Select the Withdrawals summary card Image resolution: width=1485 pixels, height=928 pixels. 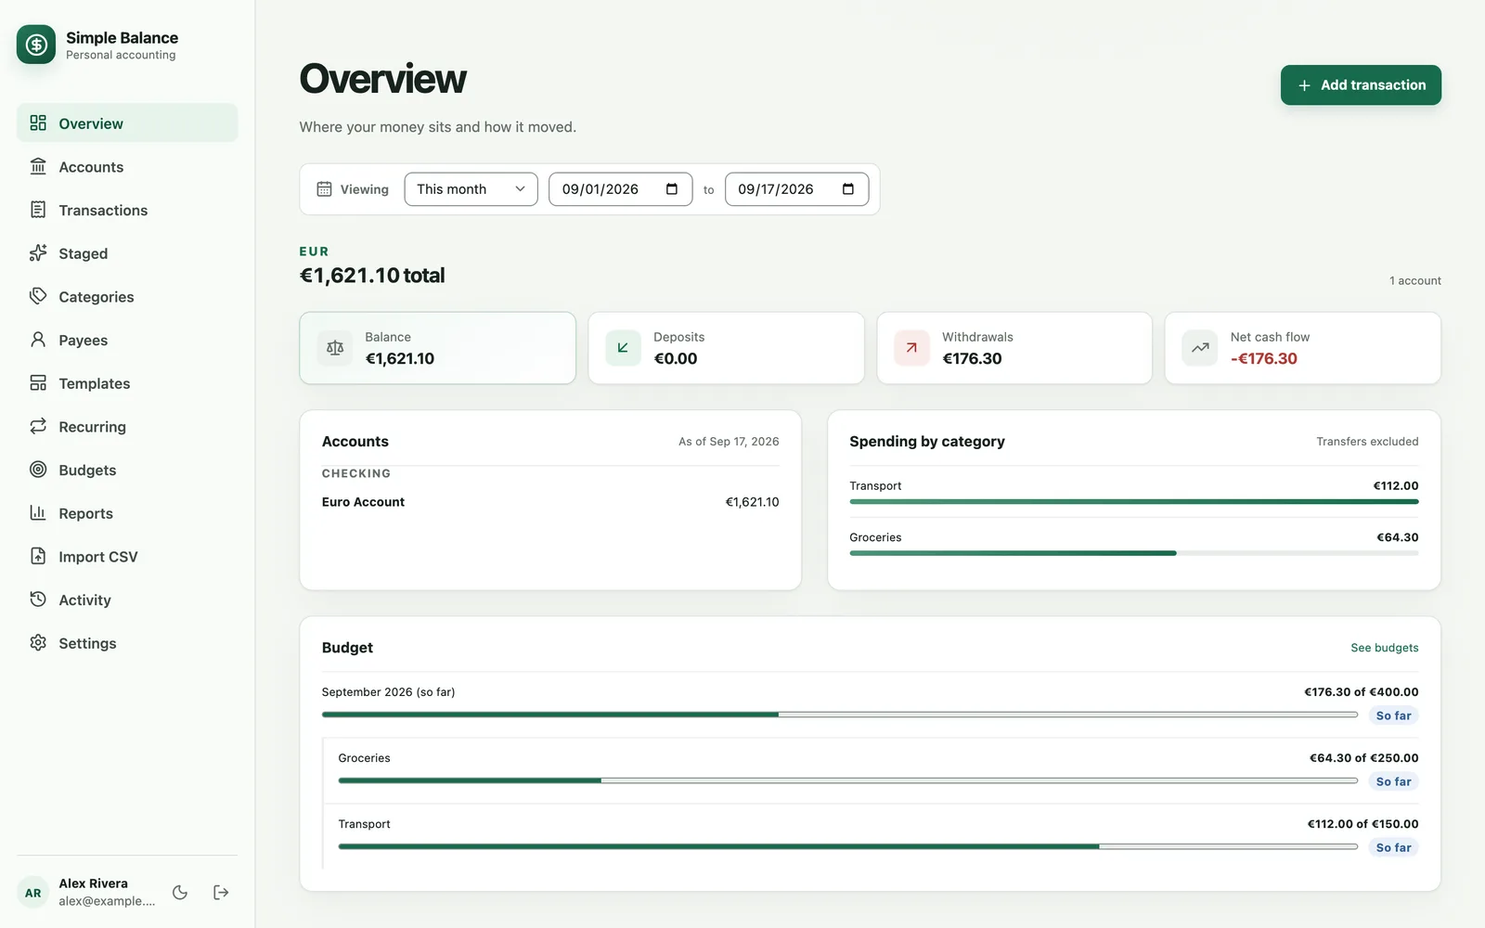click(1014, 348)
